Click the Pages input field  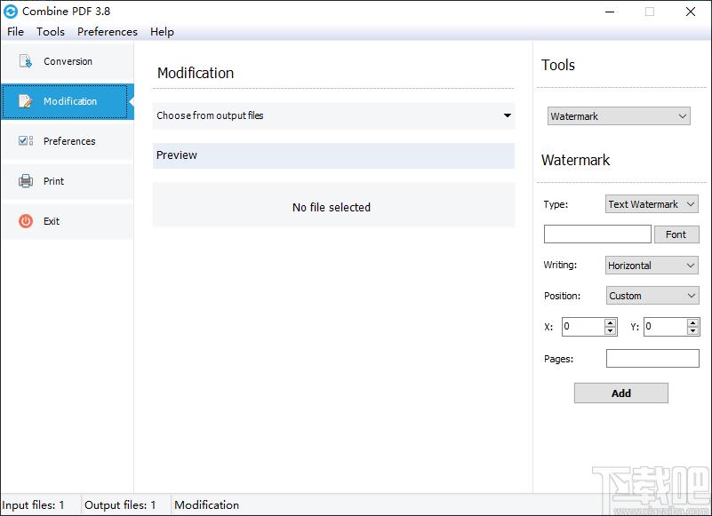pyautogui.click(x=652, y=358)
